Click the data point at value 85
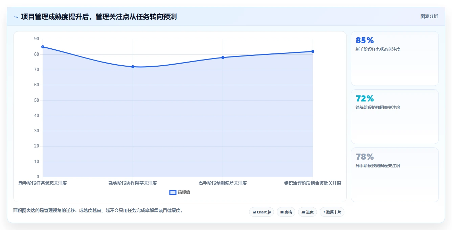Viewport: 452px width, 230px height. [x=43, y=47]
